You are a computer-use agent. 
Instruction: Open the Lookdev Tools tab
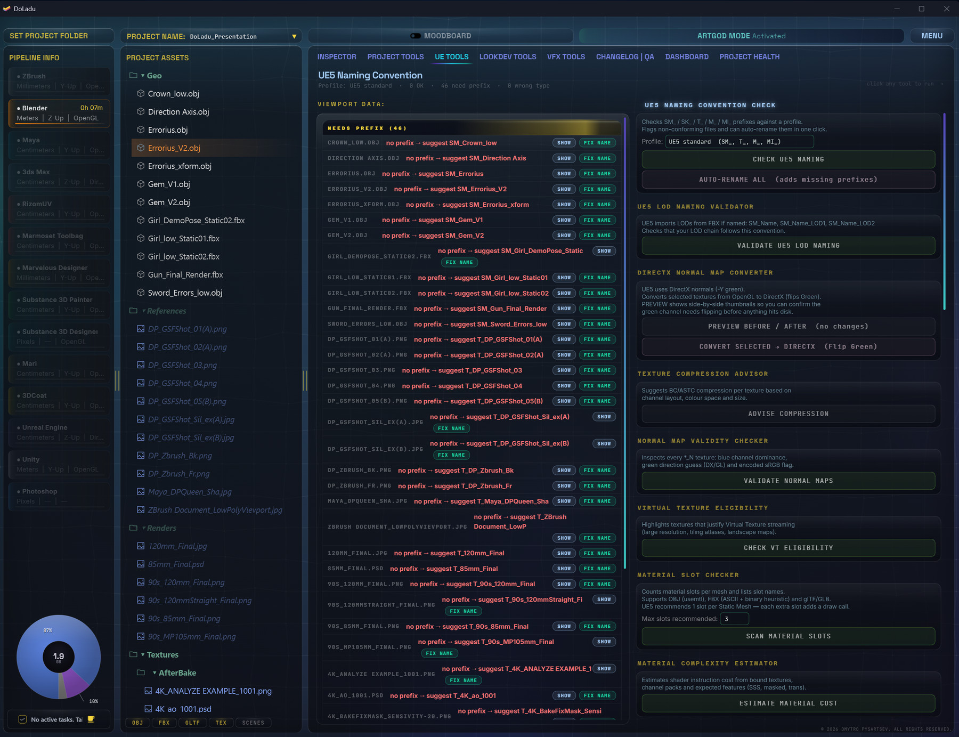pyautogui.click(x=508, y=56)
